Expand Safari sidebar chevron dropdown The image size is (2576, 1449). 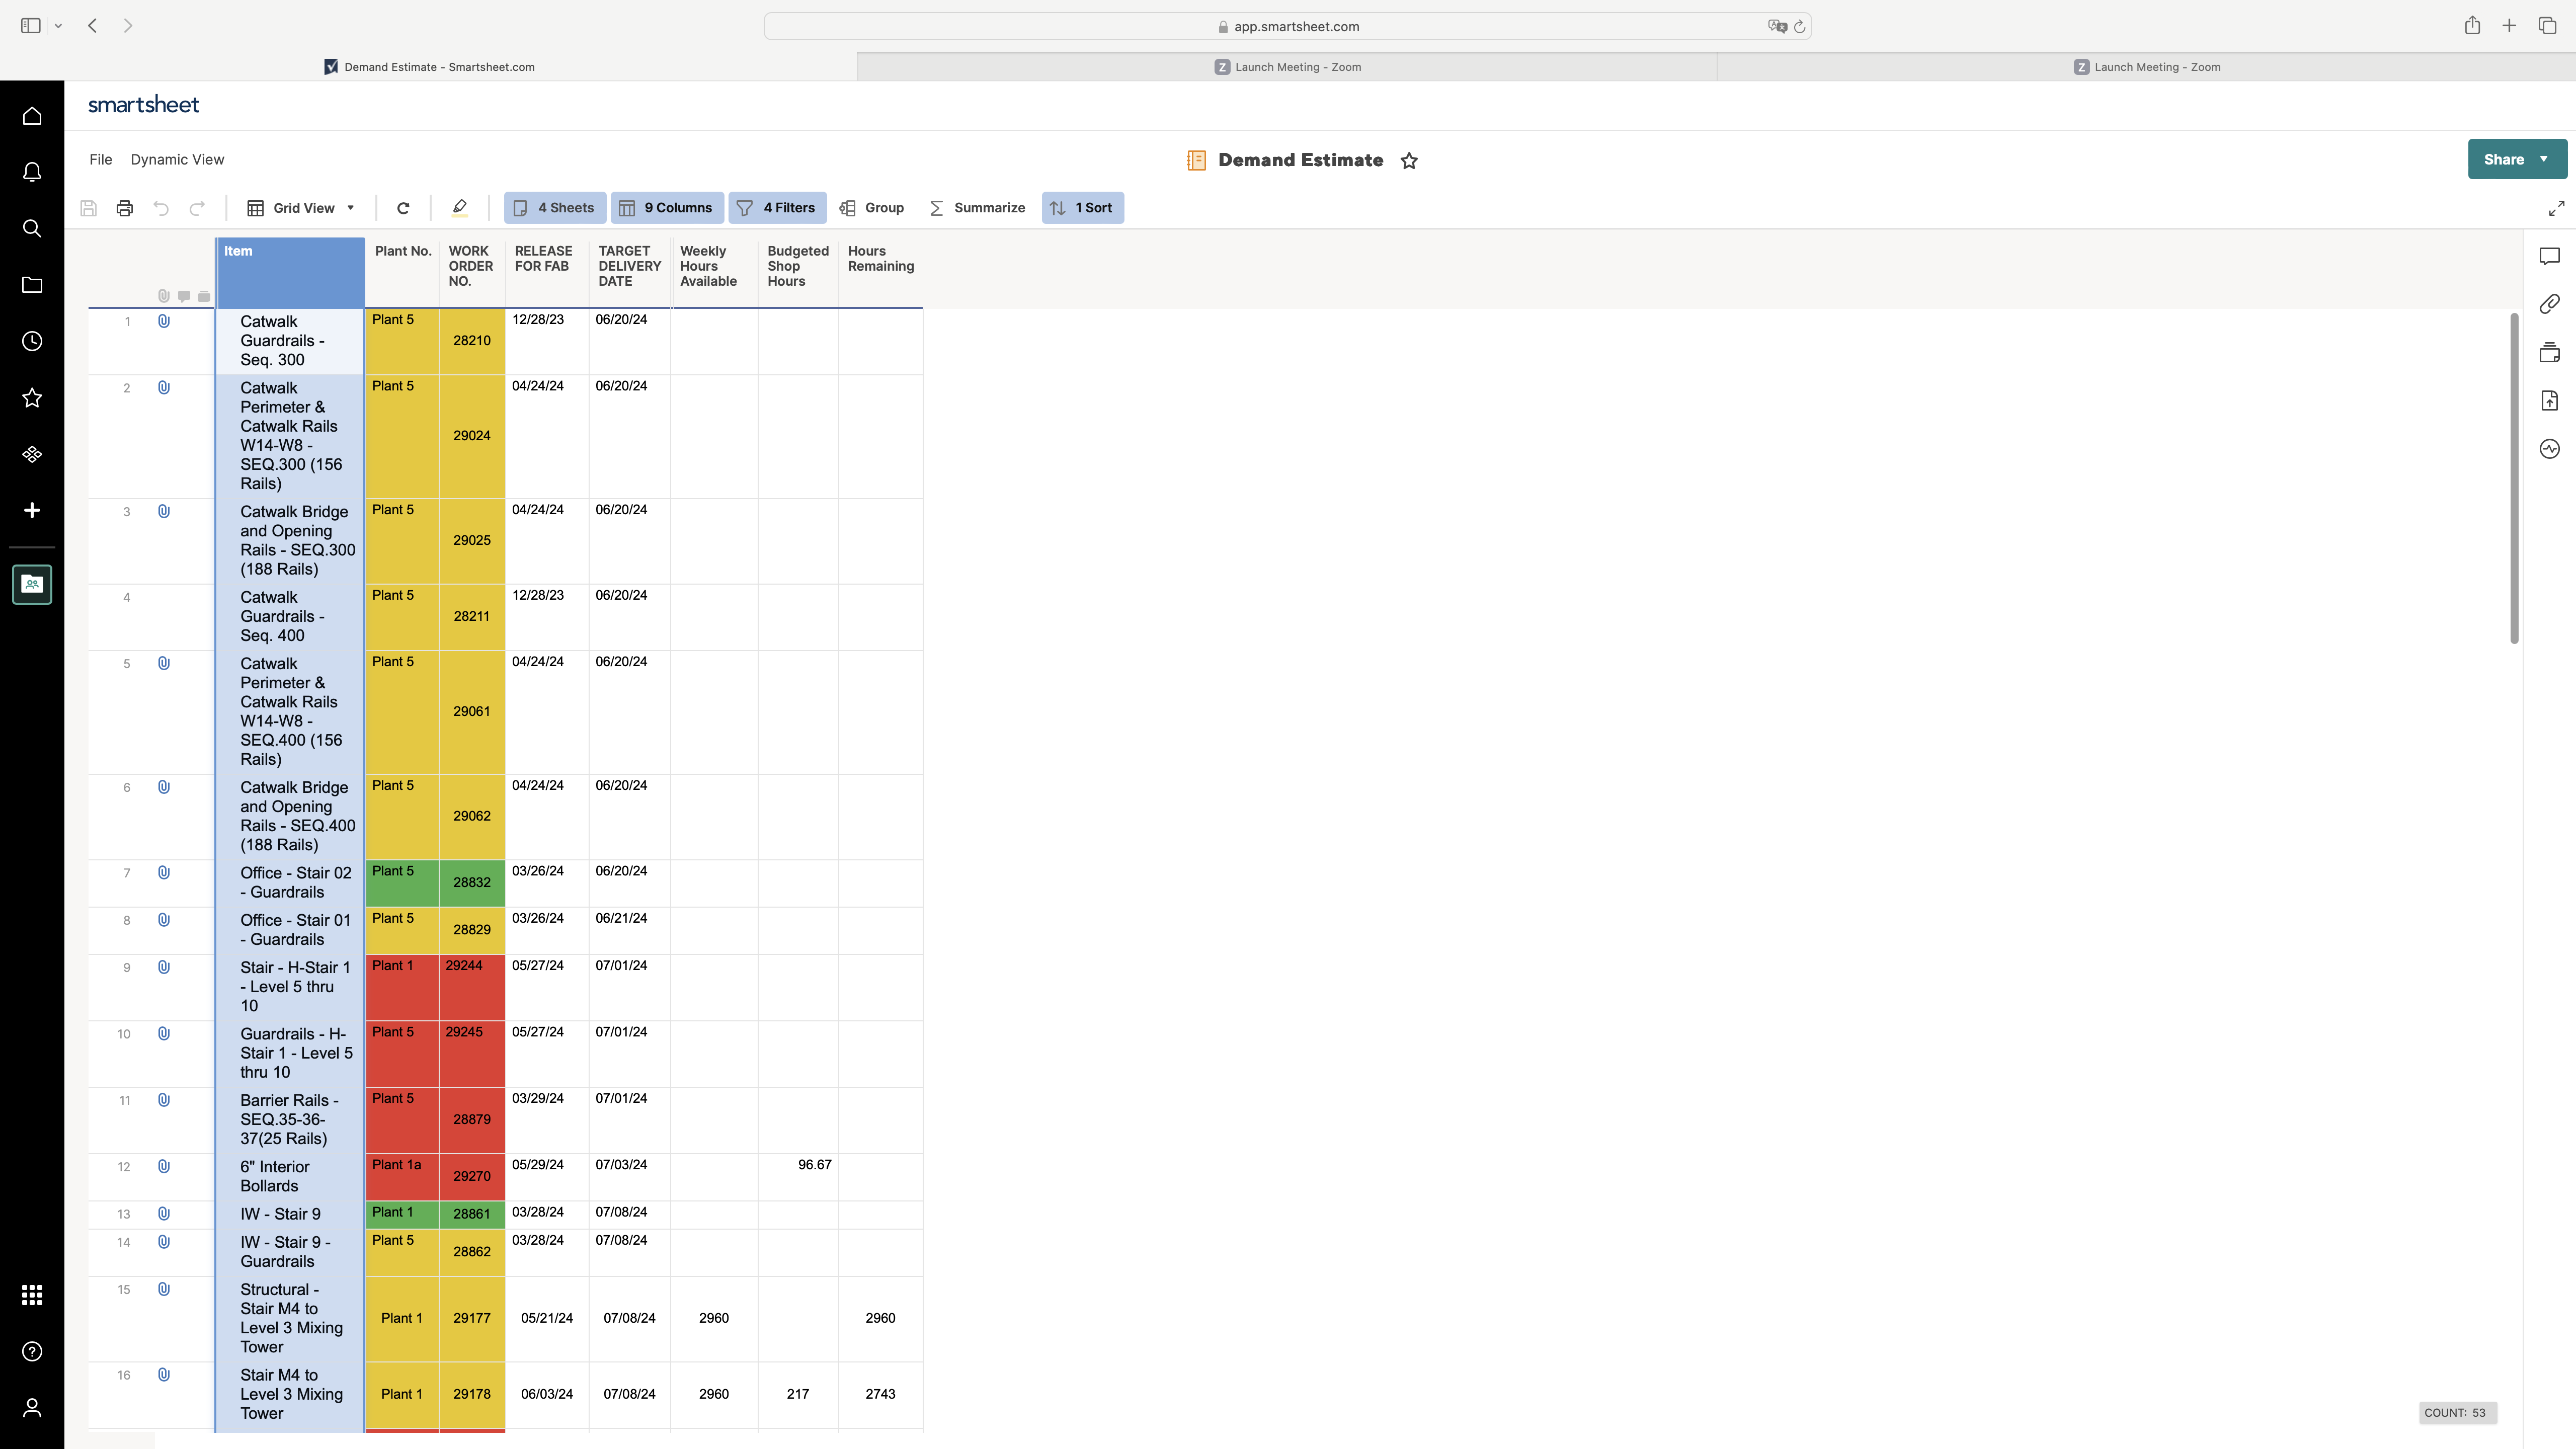coord(59,26)
